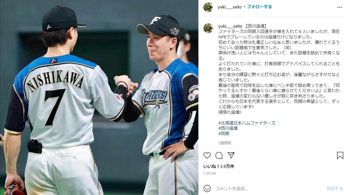
Task: Like the post with heart icon
Action: tap(207, 155)
